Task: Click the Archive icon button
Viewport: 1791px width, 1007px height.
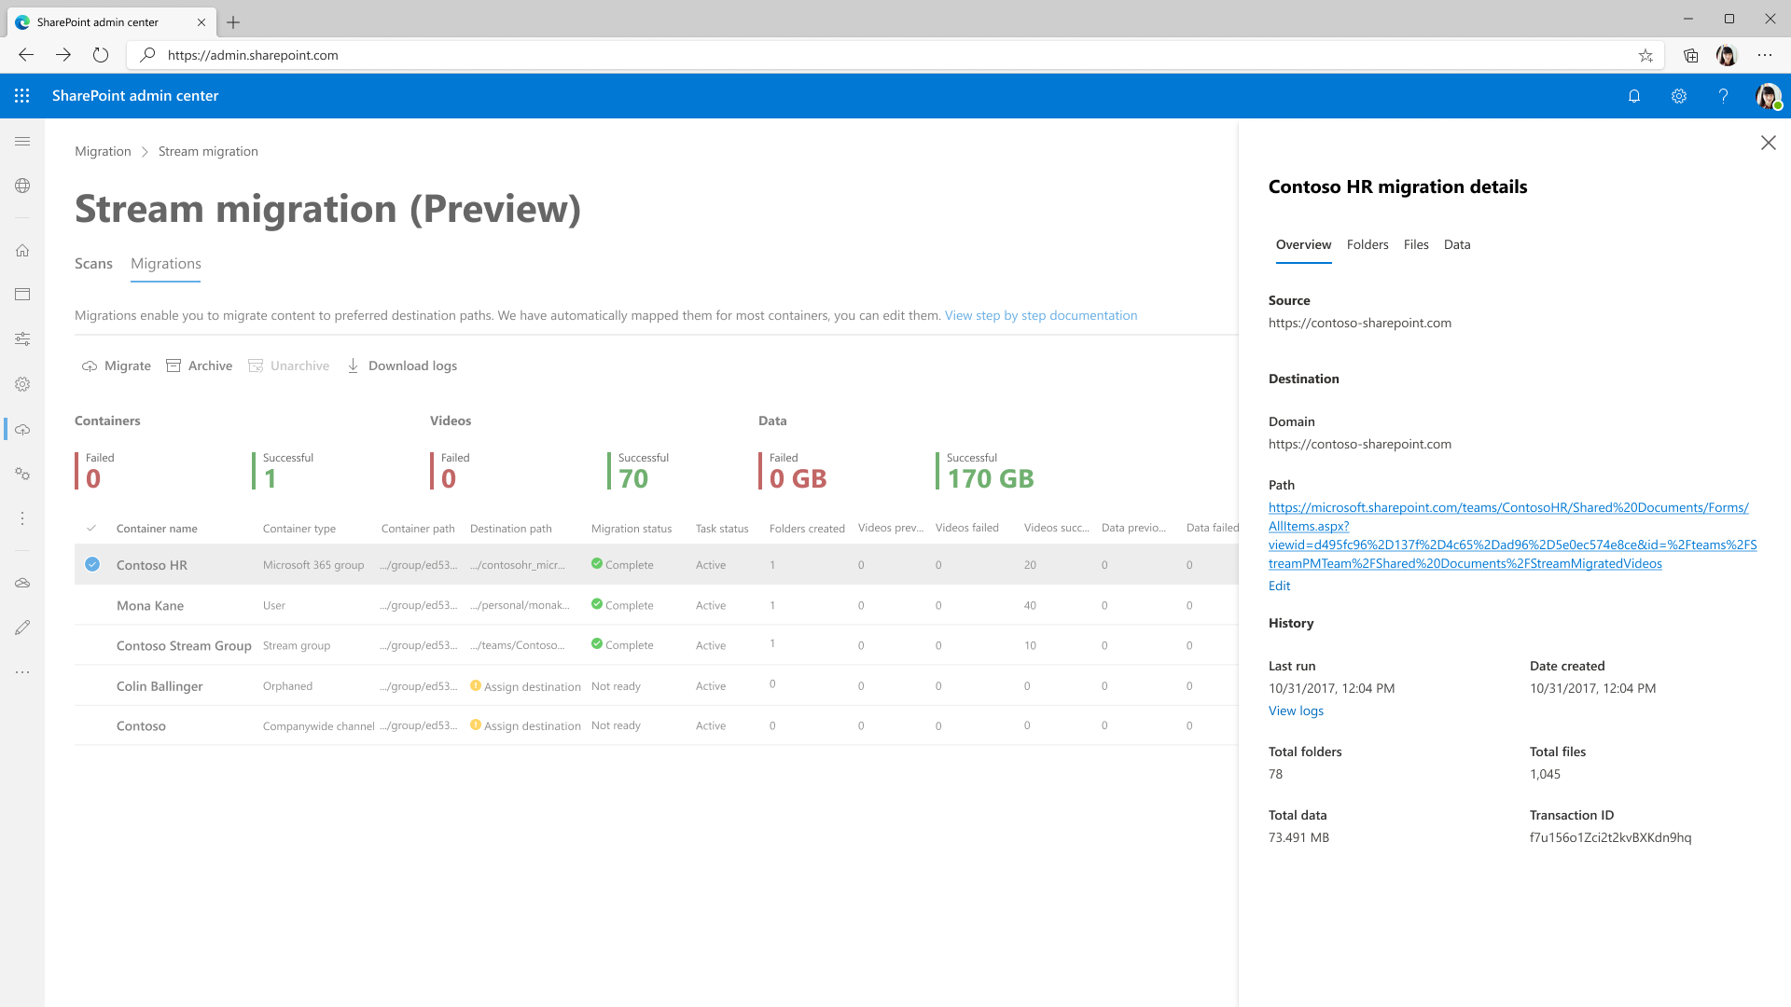Action: [174, 366]
